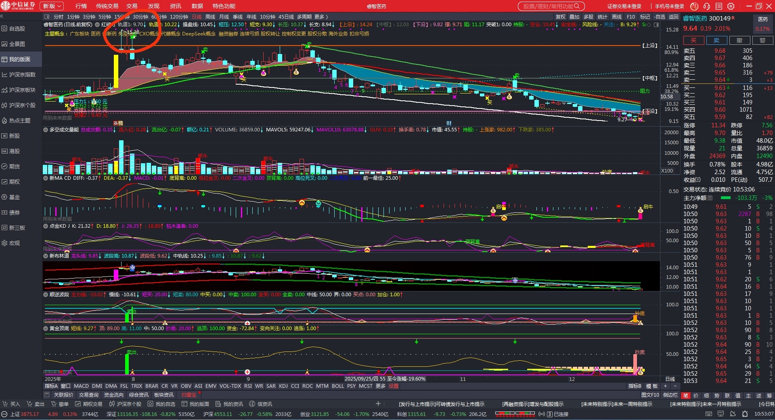
Task: Click the blue 卖 sell button
Action: coord(716,40)
